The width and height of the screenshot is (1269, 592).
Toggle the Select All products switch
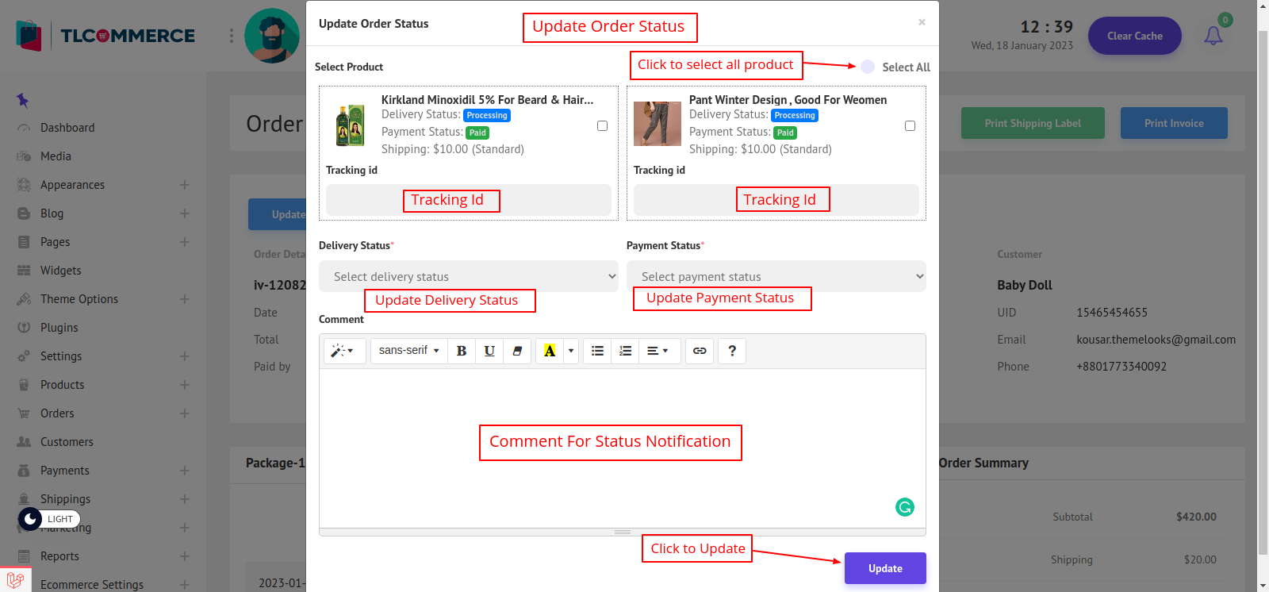[x=868, y=67]
